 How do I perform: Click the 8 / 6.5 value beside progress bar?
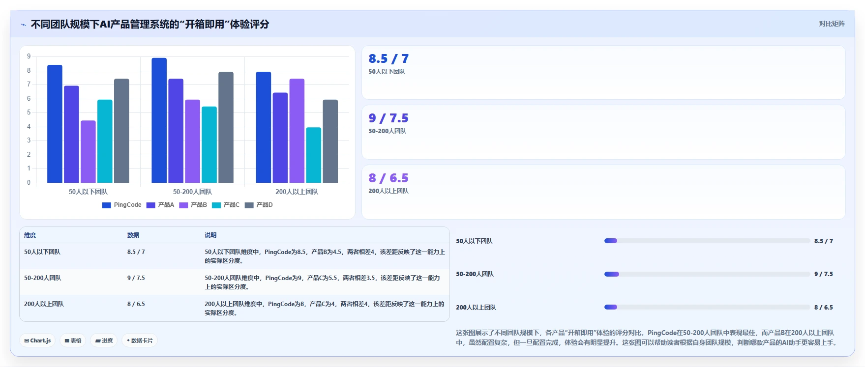click(x=824, y=308)
